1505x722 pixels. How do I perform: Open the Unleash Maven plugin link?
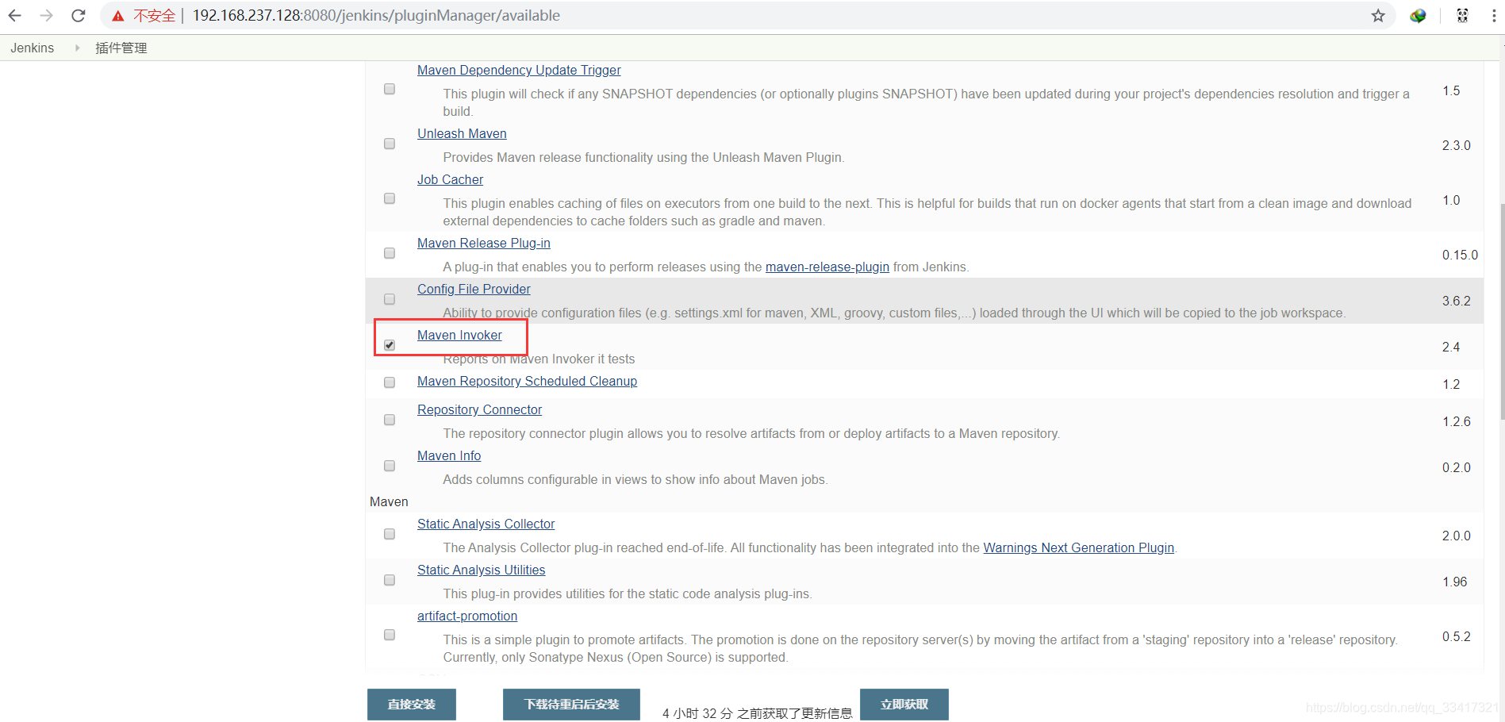462,133
